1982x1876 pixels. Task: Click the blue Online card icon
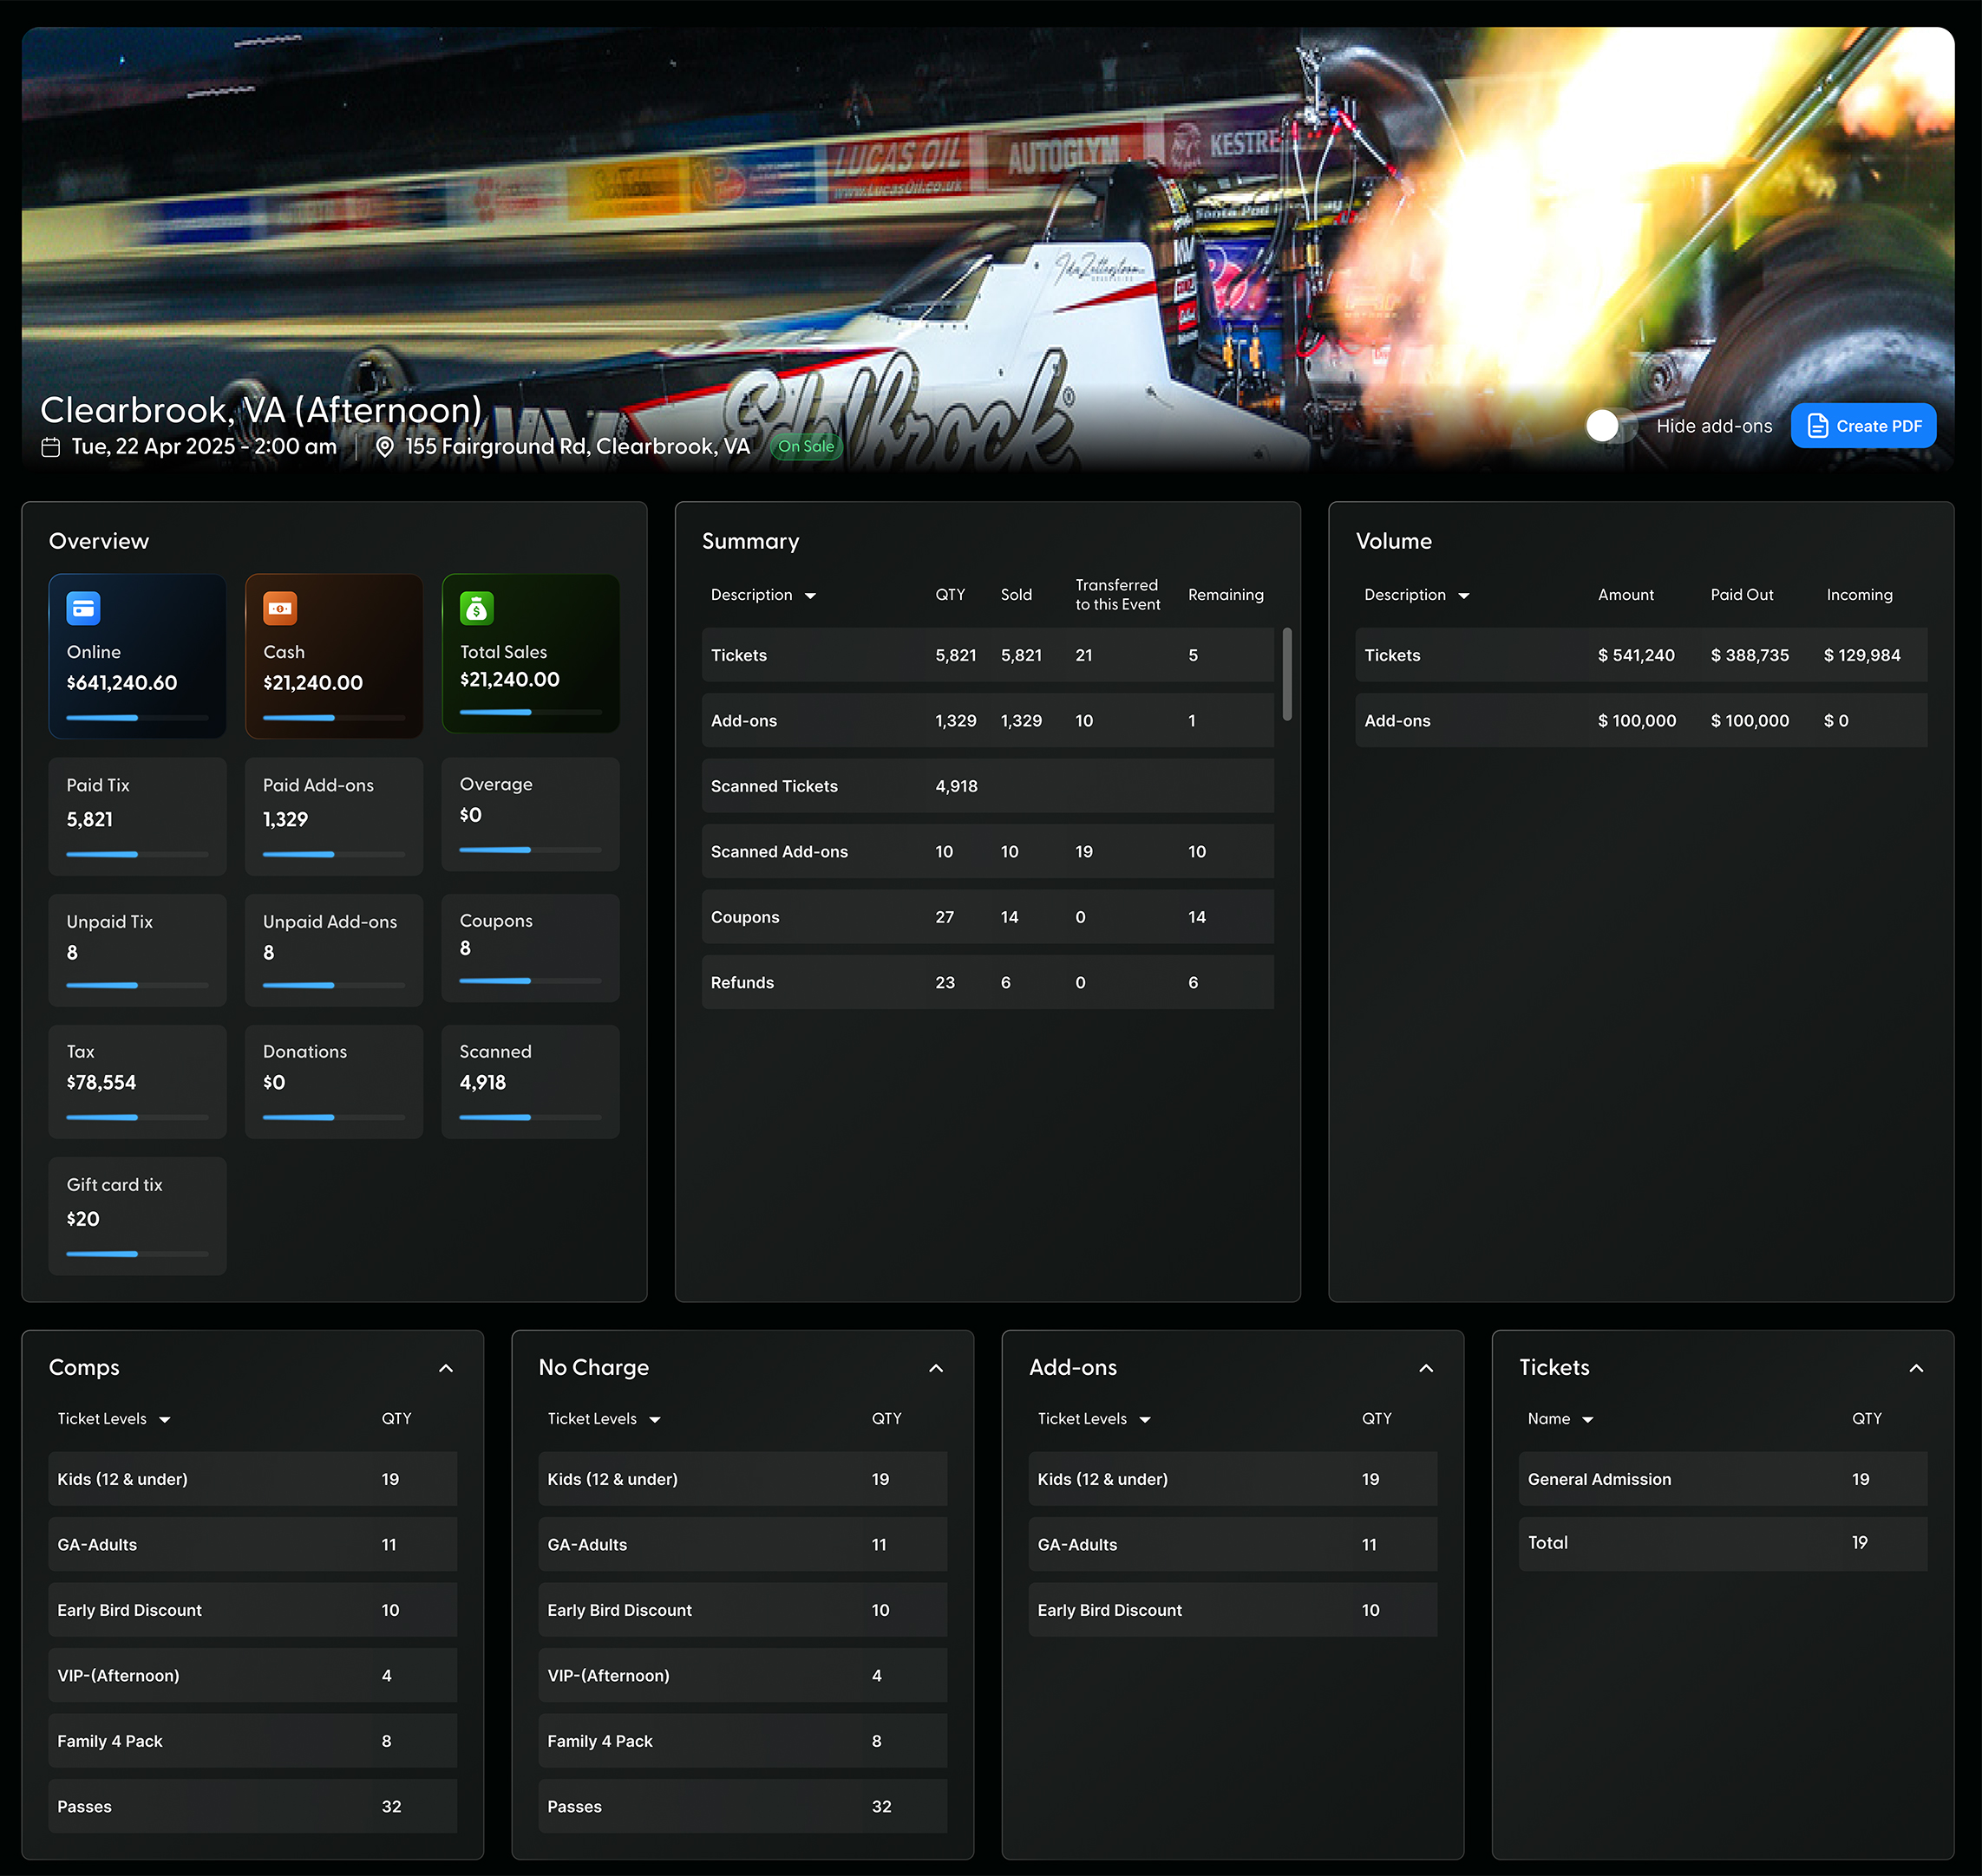[83, 608]
